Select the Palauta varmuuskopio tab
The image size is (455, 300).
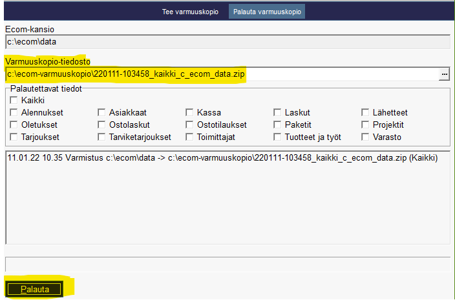(267, 12)
